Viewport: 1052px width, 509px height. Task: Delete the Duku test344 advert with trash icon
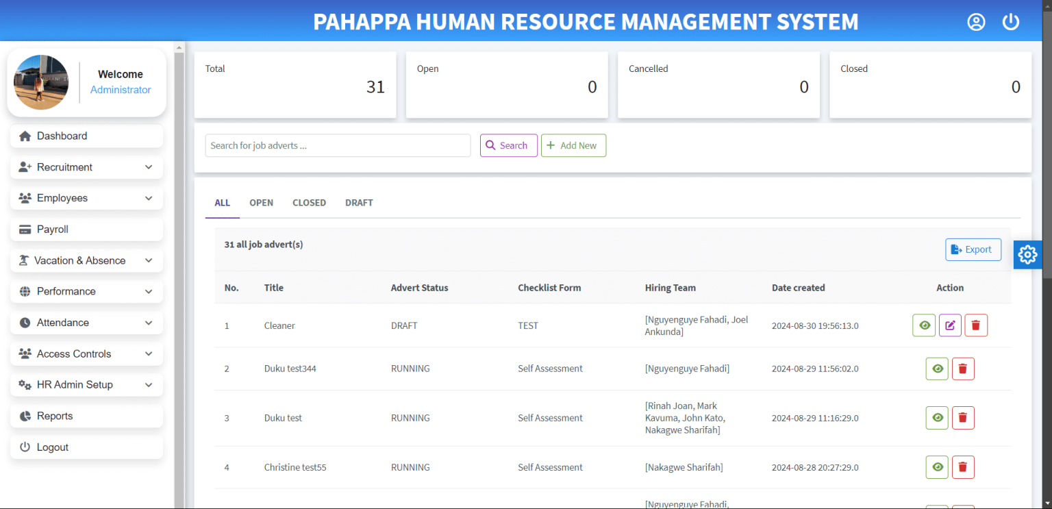(963, 369)
